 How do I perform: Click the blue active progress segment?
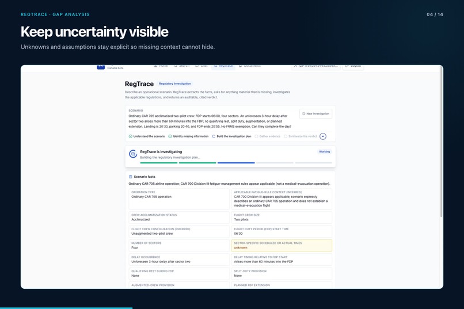(x=236, y=163)
